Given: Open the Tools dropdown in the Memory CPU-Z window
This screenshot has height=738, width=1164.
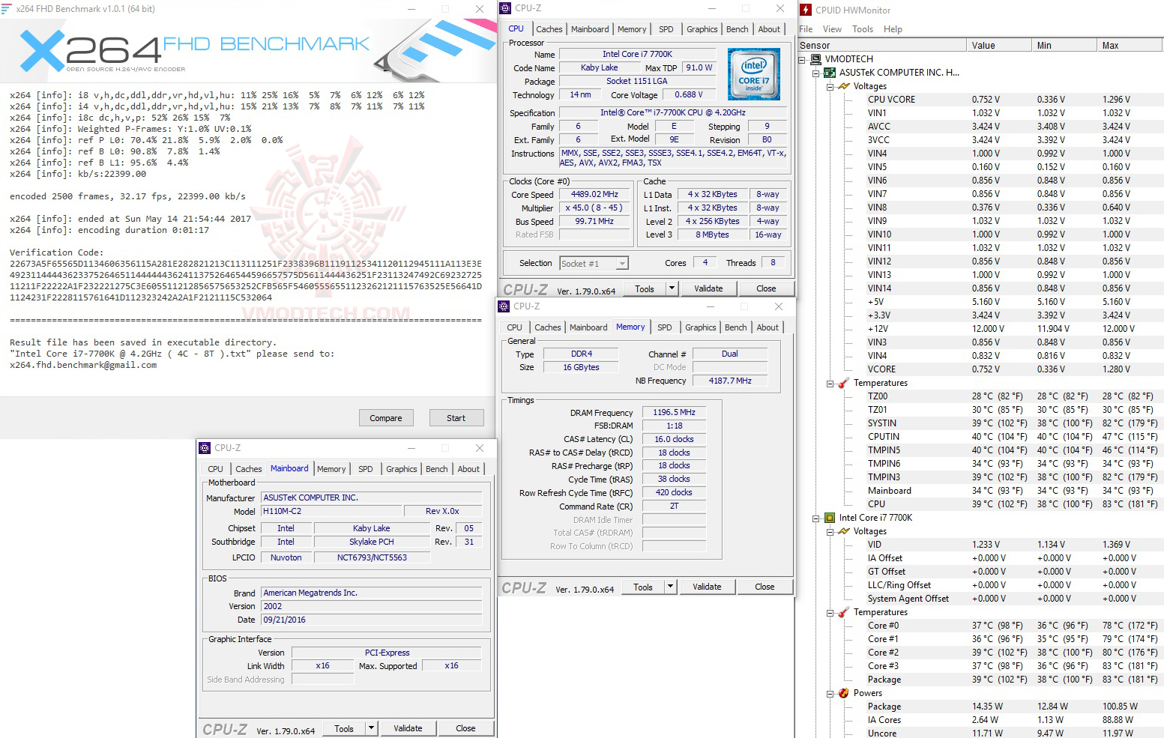Looking at the screenshot, I should point(670,587).
